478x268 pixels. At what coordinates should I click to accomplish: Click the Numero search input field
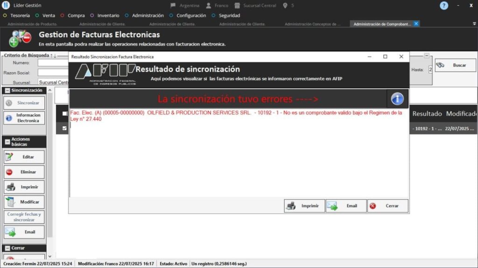(x=52, y=63)
